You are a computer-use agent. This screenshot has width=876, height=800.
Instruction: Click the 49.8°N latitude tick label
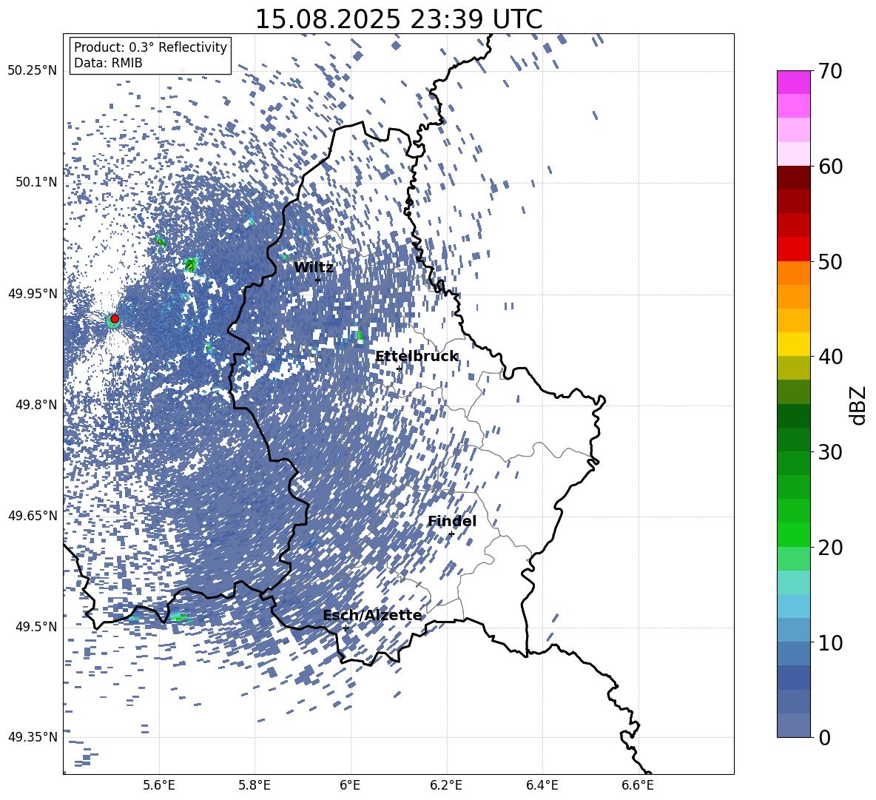(x=36, y=405)
